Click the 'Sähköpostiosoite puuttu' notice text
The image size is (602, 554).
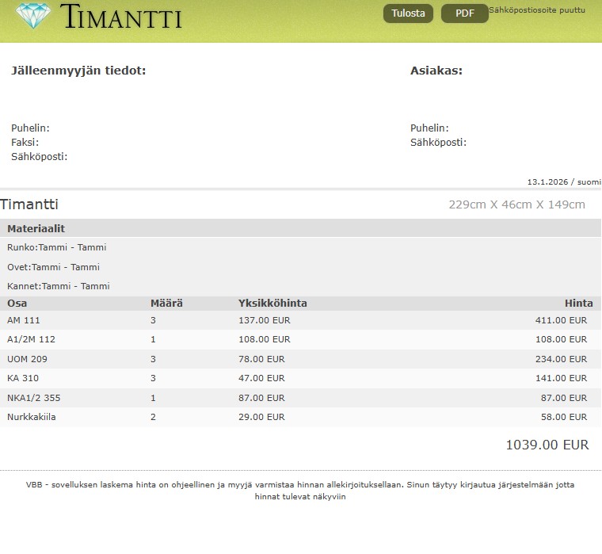click(x=537, y=10)
